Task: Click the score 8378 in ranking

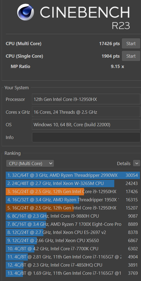Action: pos(133,232)
